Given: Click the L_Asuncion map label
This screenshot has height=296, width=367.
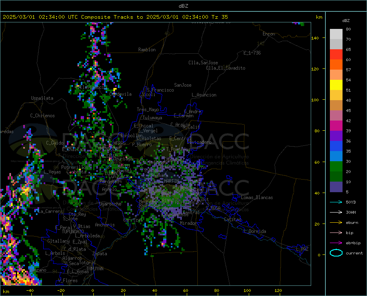Looking at the screenshot, I should click(x=204, y=95).
